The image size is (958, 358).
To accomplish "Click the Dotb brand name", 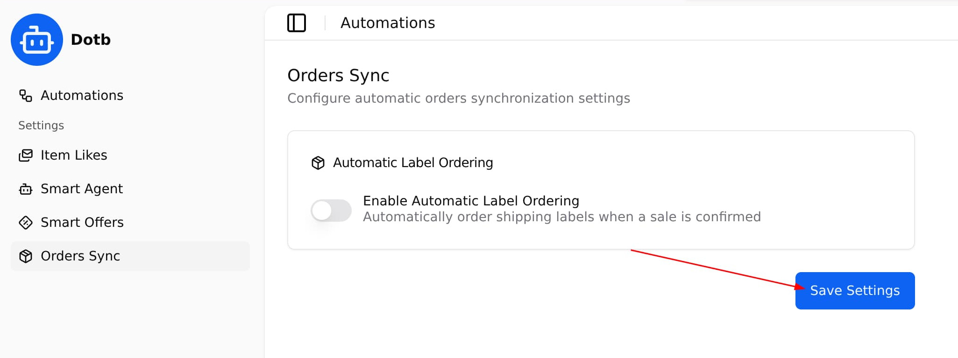I will pos(91,40).
